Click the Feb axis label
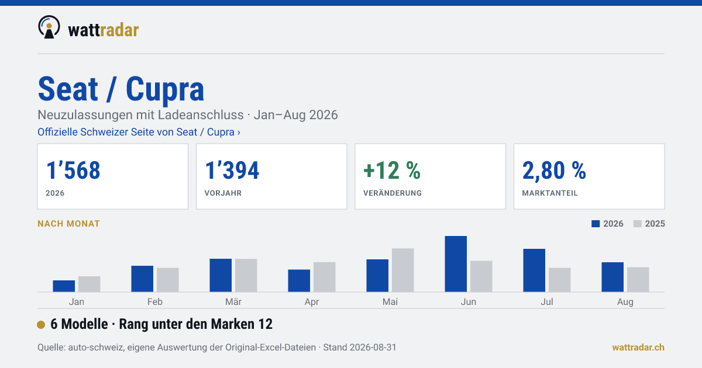 point(155,302)
